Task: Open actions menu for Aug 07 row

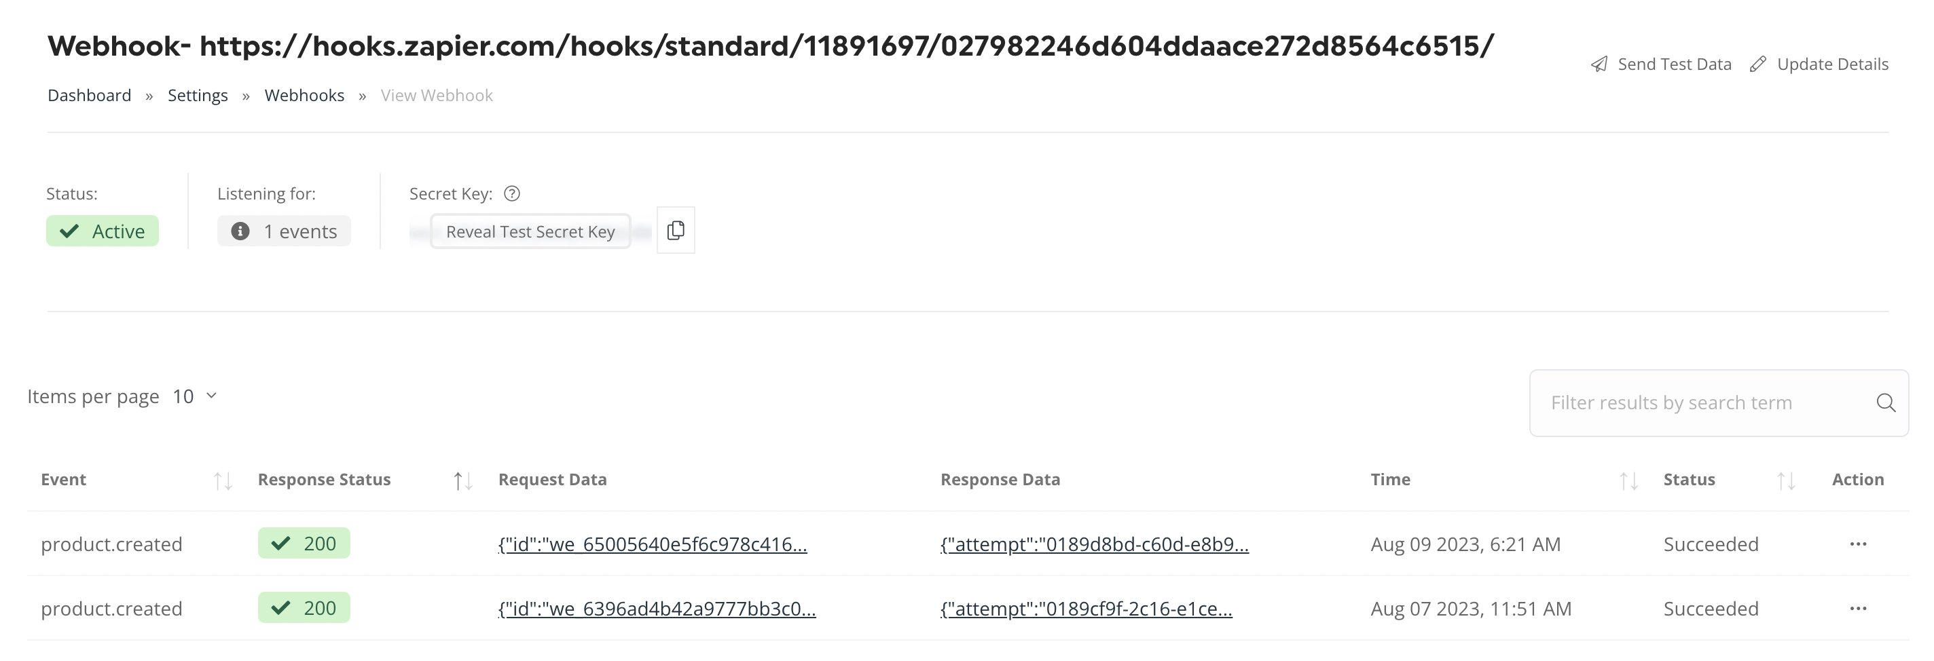Action: point(1858,609)
